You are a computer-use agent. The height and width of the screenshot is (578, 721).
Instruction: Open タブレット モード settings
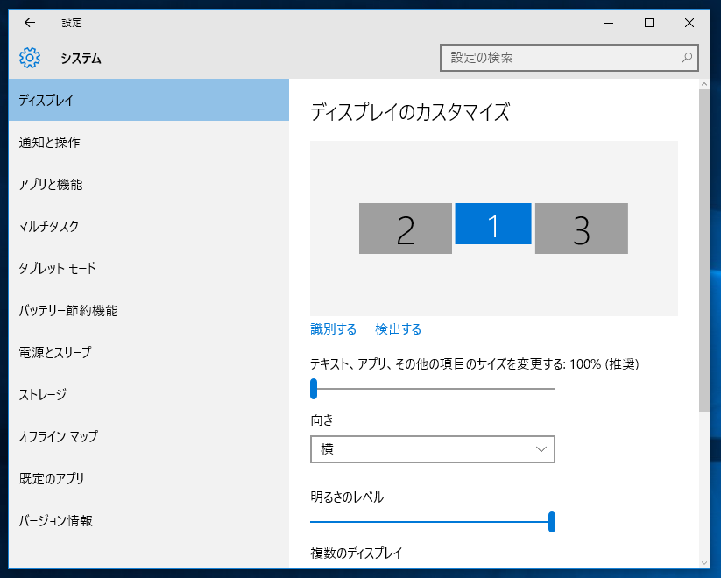tap(149, 268)
